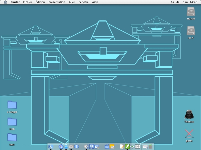Open Finder from the Dock
The height and width of the screenshot is (150, 201).
pyautogui.click(x=51, y=146)
